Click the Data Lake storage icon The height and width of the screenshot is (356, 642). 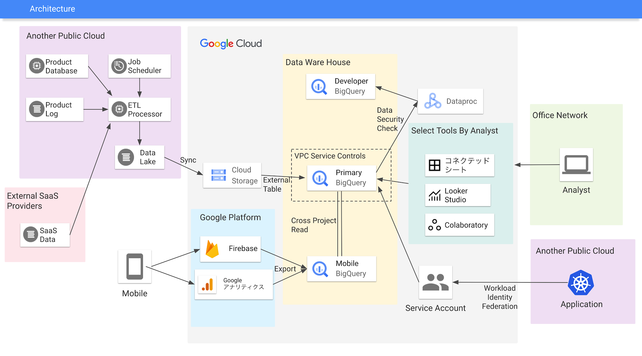[x=126, y=157]
